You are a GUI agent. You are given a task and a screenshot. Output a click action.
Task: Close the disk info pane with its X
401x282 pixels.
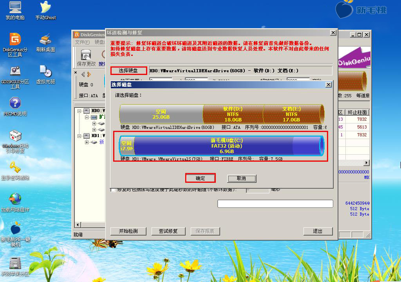(76, 72)
